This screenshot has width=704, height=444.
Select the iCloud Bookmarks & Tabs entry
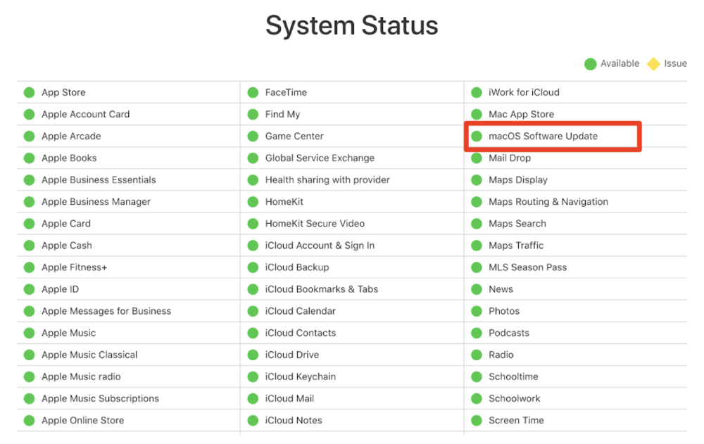pos(321,289)
